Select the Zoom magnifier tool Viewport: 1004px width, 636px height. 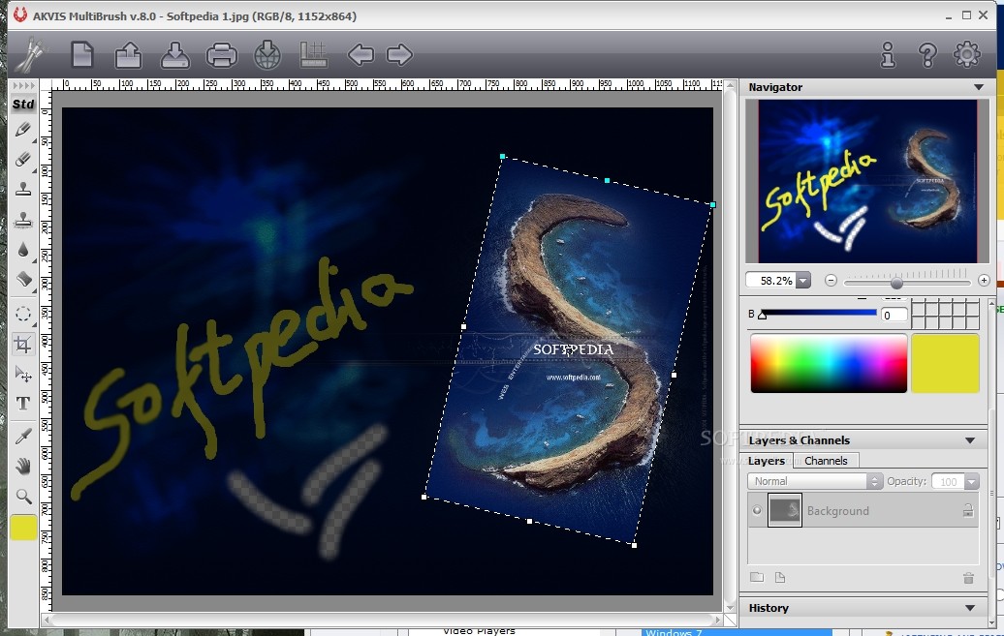[x=23, y=496]
